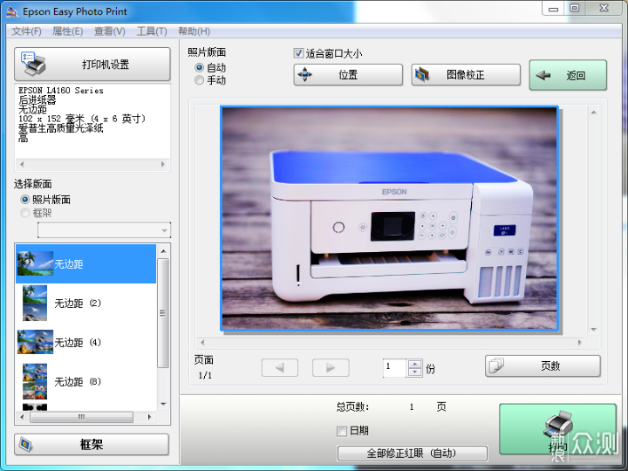The width and height of the screenshot is (628, 471).
Task: Toggle 适合窗口大小 fit-to-window checkbox
Action: point(299,53)
